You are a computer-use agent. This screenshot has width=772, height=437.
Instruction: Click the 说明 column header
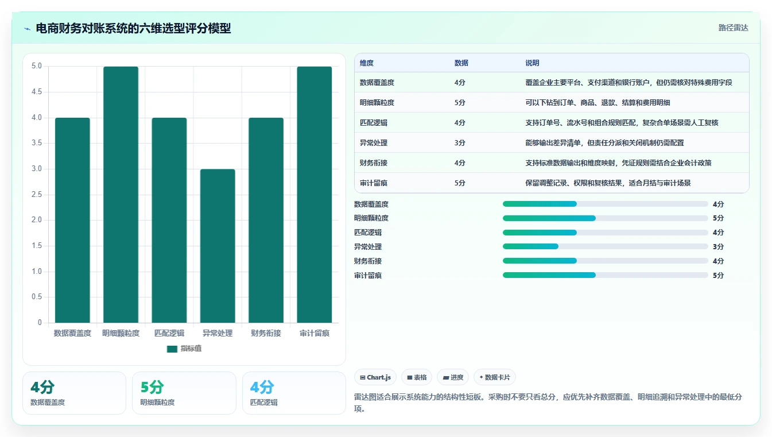tap(532, 63)
